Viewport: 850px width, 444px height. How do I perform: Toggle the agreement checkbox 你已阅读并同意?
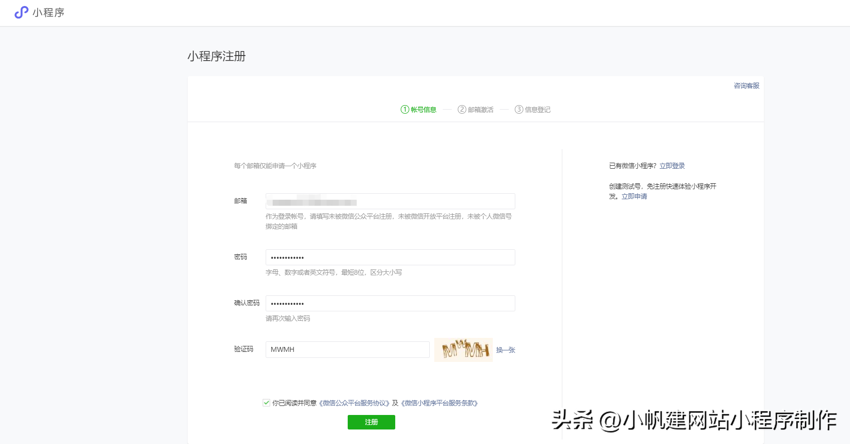point(266,402)
